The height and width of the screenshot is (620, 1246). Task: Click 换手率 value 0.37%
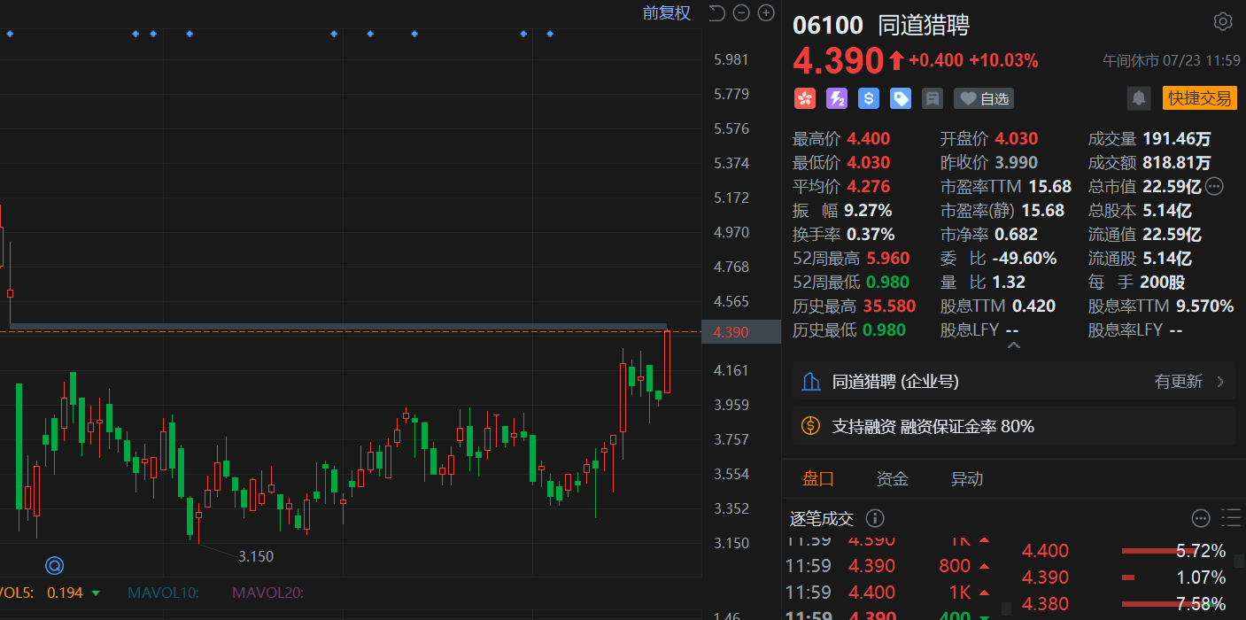pyautogui.click(x=871, y=235)
